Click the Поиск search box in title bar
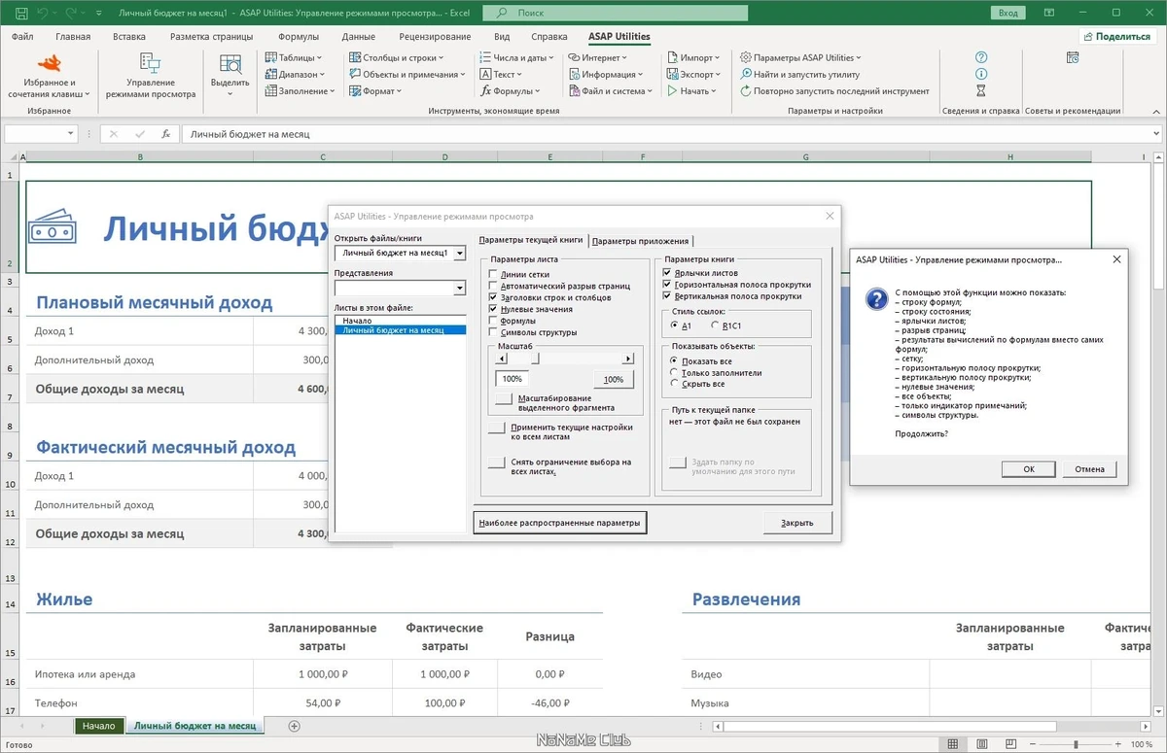This screenshot has height=753, width=1167. point(616,14)
